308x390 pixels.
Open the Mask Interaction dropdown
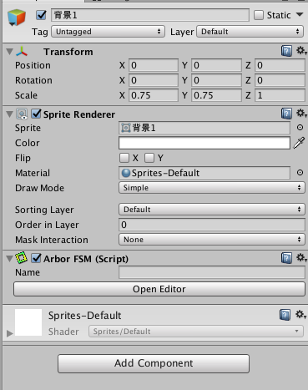[x=212, y=240]
